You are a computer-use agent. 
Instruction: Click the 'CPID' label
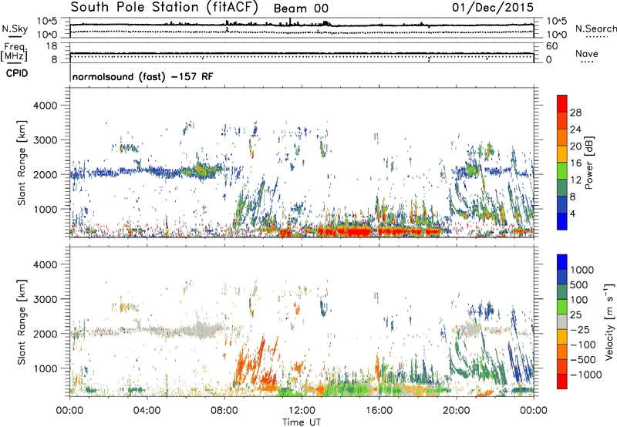coord(17,73)
